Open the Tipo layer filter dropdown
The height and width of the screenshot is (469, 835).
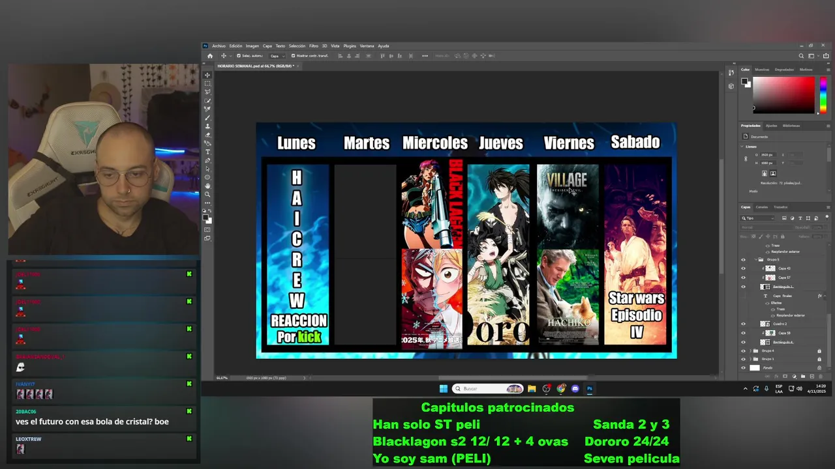click(x=757, y=218)
